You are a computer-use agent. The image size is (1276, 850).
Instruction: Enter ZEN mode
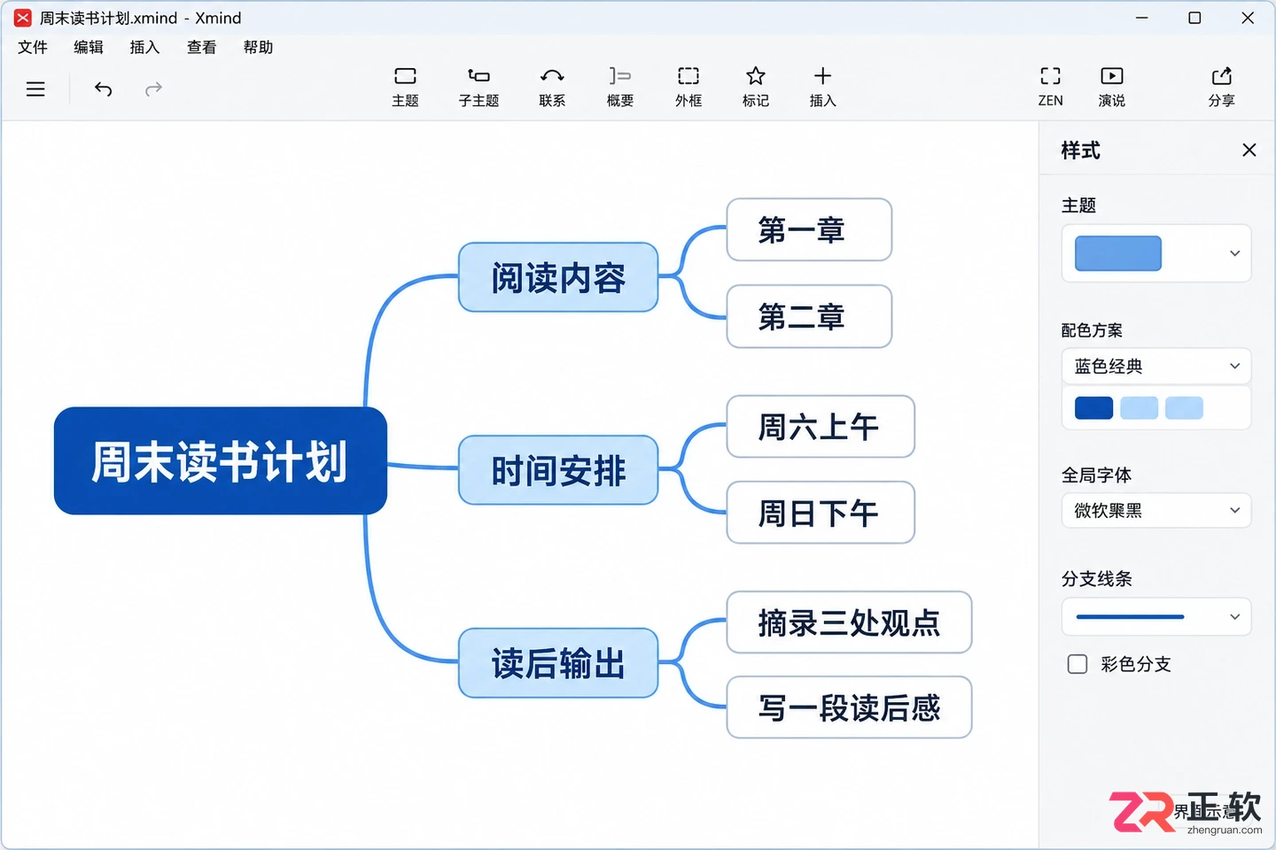click(x=1051, y=87)
